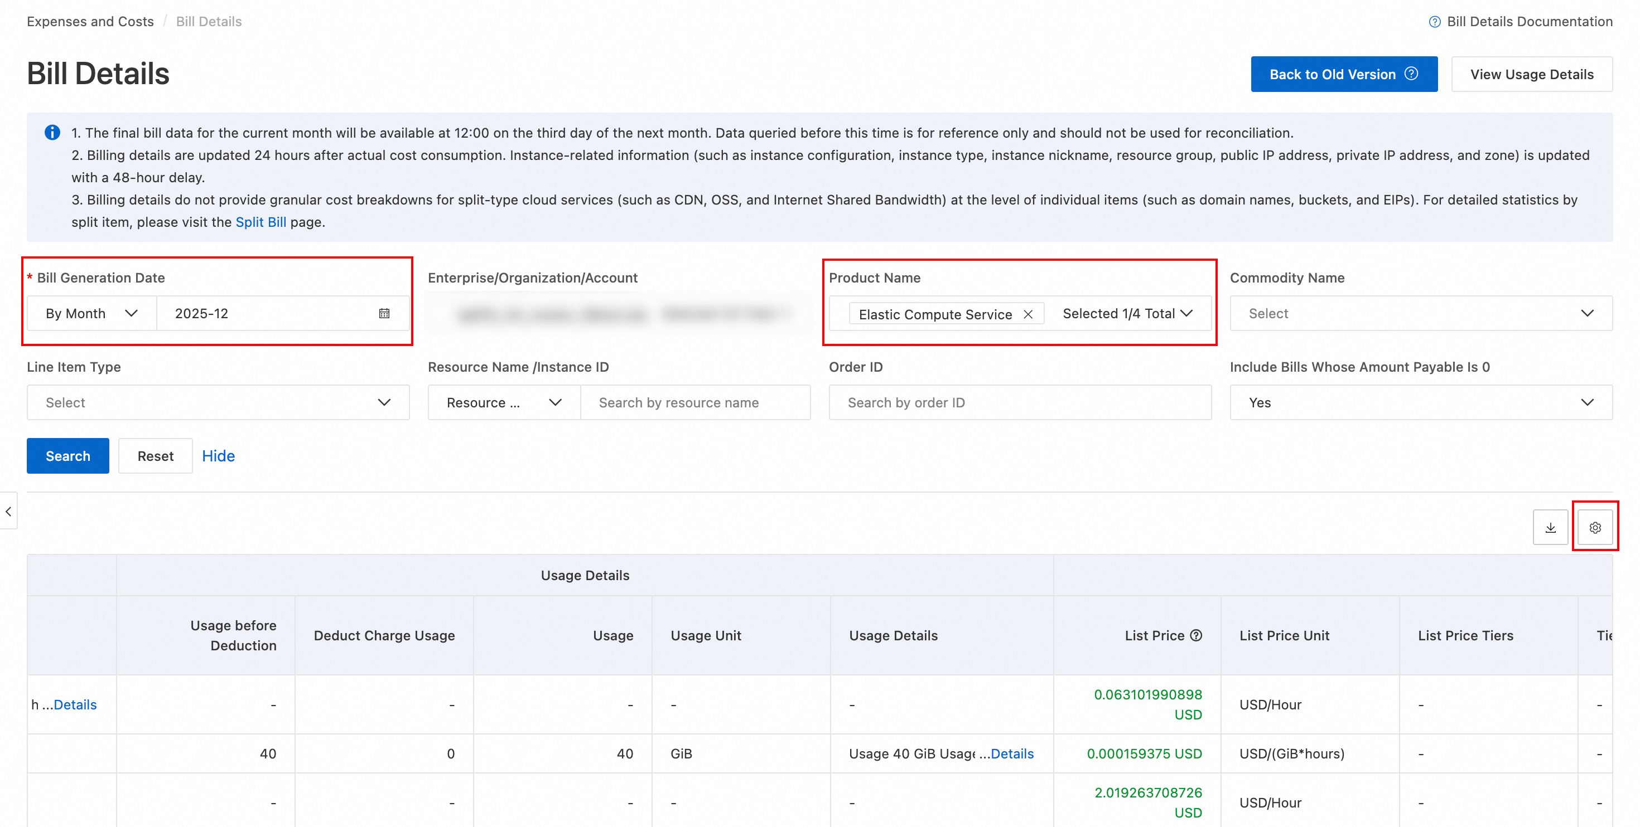
Task: Click the Reset button
Action: (x=155, y=455)
